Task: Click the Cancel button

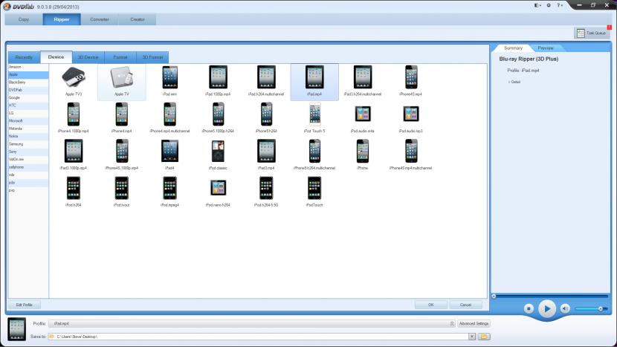Action: pyautogui.click(x=465, y=305)
